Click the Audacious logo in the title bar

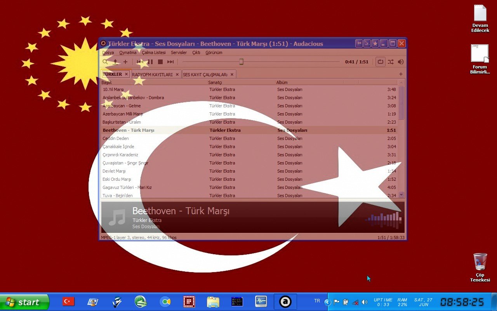click(x=103, y=44)
